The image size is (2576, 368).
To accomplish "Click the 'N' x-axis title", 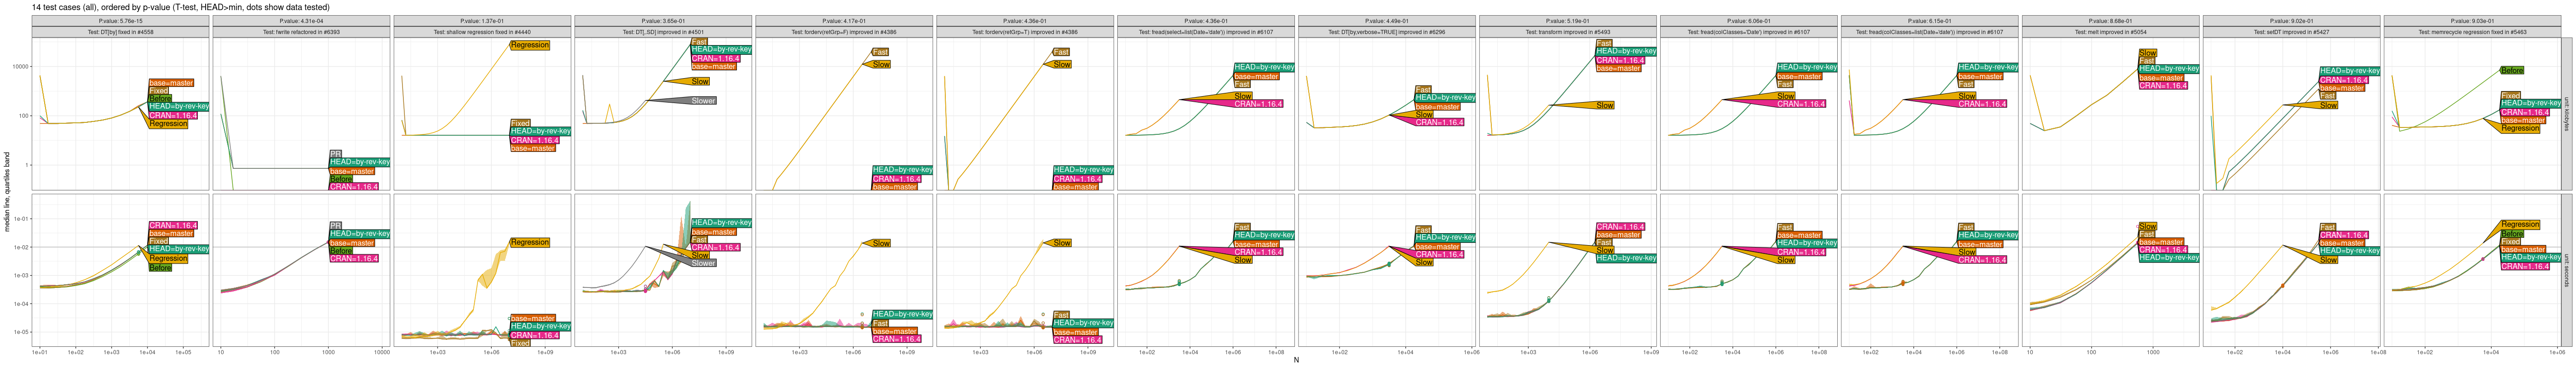I will (1296, 360).
